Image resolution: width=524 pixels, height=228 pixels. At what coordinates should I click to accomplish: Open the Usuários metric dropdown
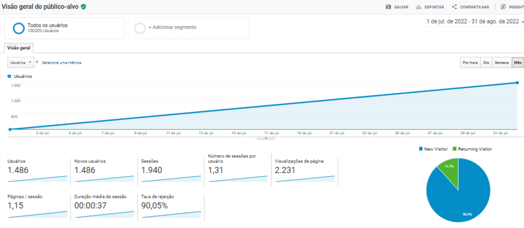(21, 62)
